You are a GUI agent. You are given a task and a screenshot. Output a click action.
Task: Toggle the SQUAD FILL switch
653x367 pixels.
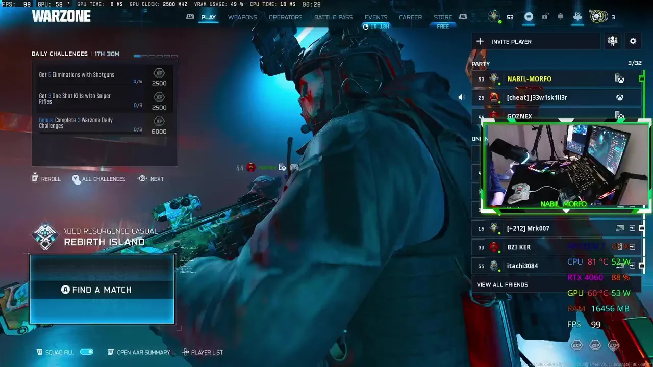click(87, 352)
